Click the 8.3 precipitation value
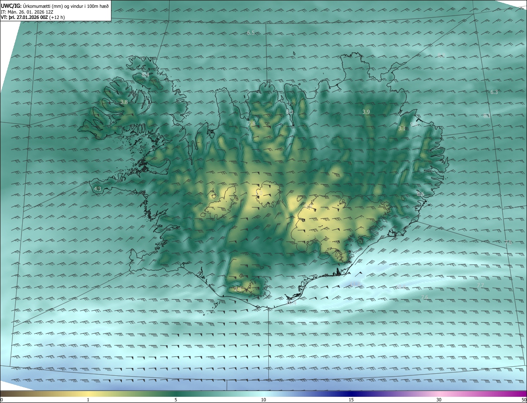Screen dimensions: 527x403 pos(289,112)
